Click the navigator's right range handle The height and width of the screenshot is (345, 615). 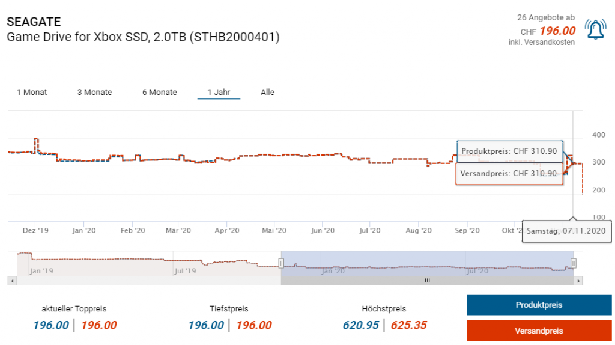click(x=573, y=263)
